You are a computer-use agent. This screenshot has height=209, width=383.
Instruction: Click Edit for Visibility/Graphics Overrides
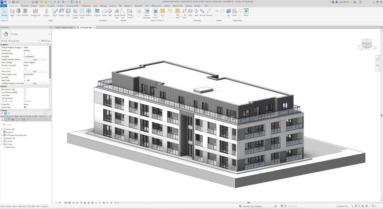coord(35,83)
